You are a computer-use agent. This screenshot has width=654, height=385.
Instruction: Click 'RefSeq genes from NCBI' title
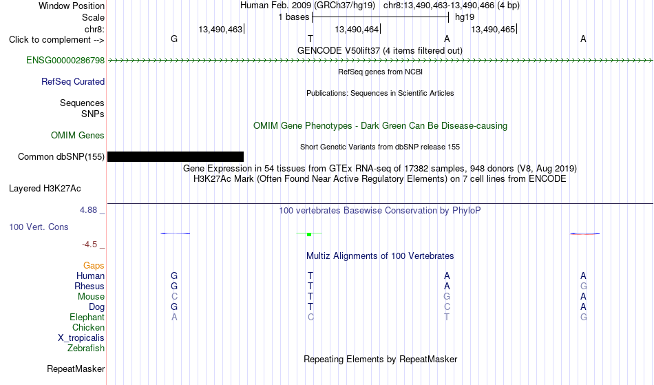tap(381, 72)
